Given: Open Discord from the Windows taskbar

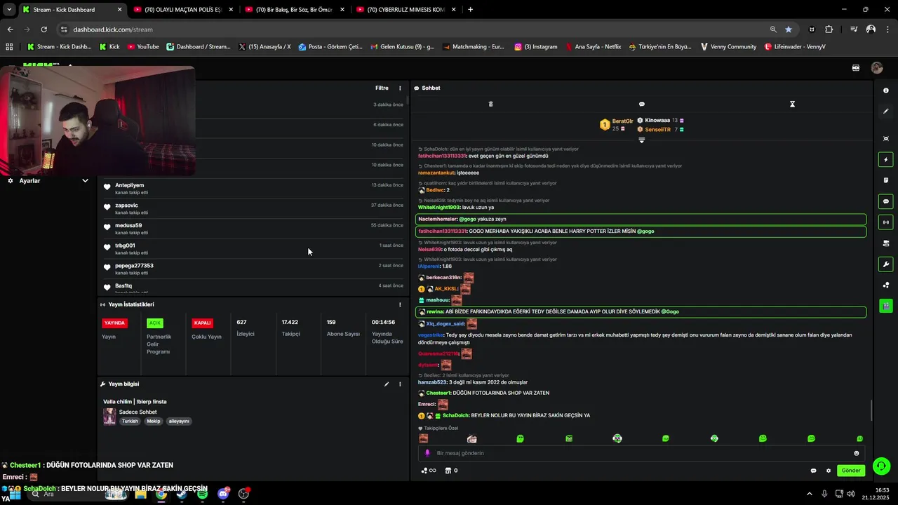Looking at the screenshot, I should tap(224, 494).
